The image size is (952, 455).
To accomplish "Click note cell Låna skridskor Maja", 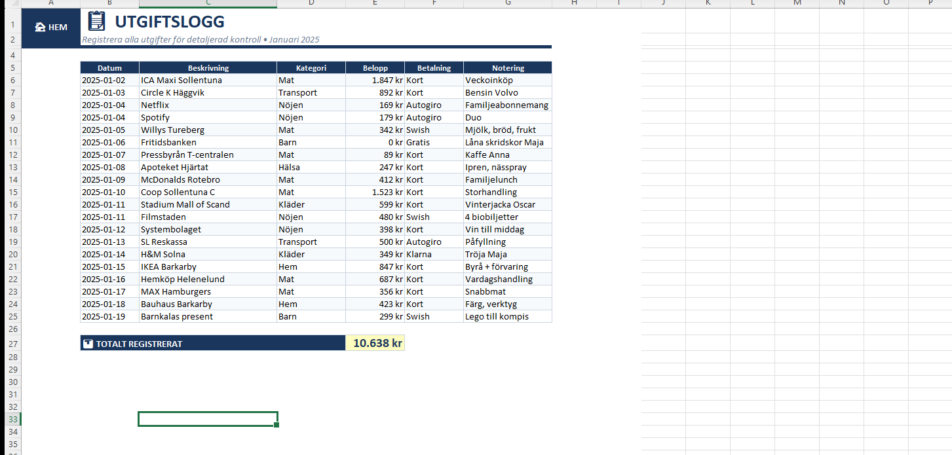I will (x=508, y=142).
